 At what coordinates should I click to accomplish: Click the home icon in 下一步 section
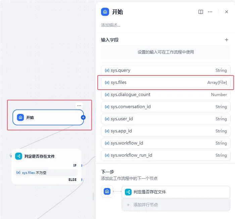pos(107,192)
